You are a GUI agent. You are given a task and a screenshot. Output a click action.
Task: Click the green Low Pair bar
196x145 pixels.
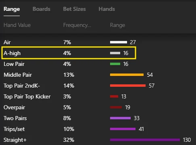click(x=115, y=64)
